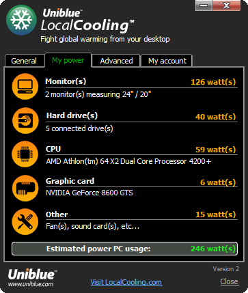Click the orange Hard drive icon
Image resolution: width=248 pixels, height=293 pixels.
(25, 120)
